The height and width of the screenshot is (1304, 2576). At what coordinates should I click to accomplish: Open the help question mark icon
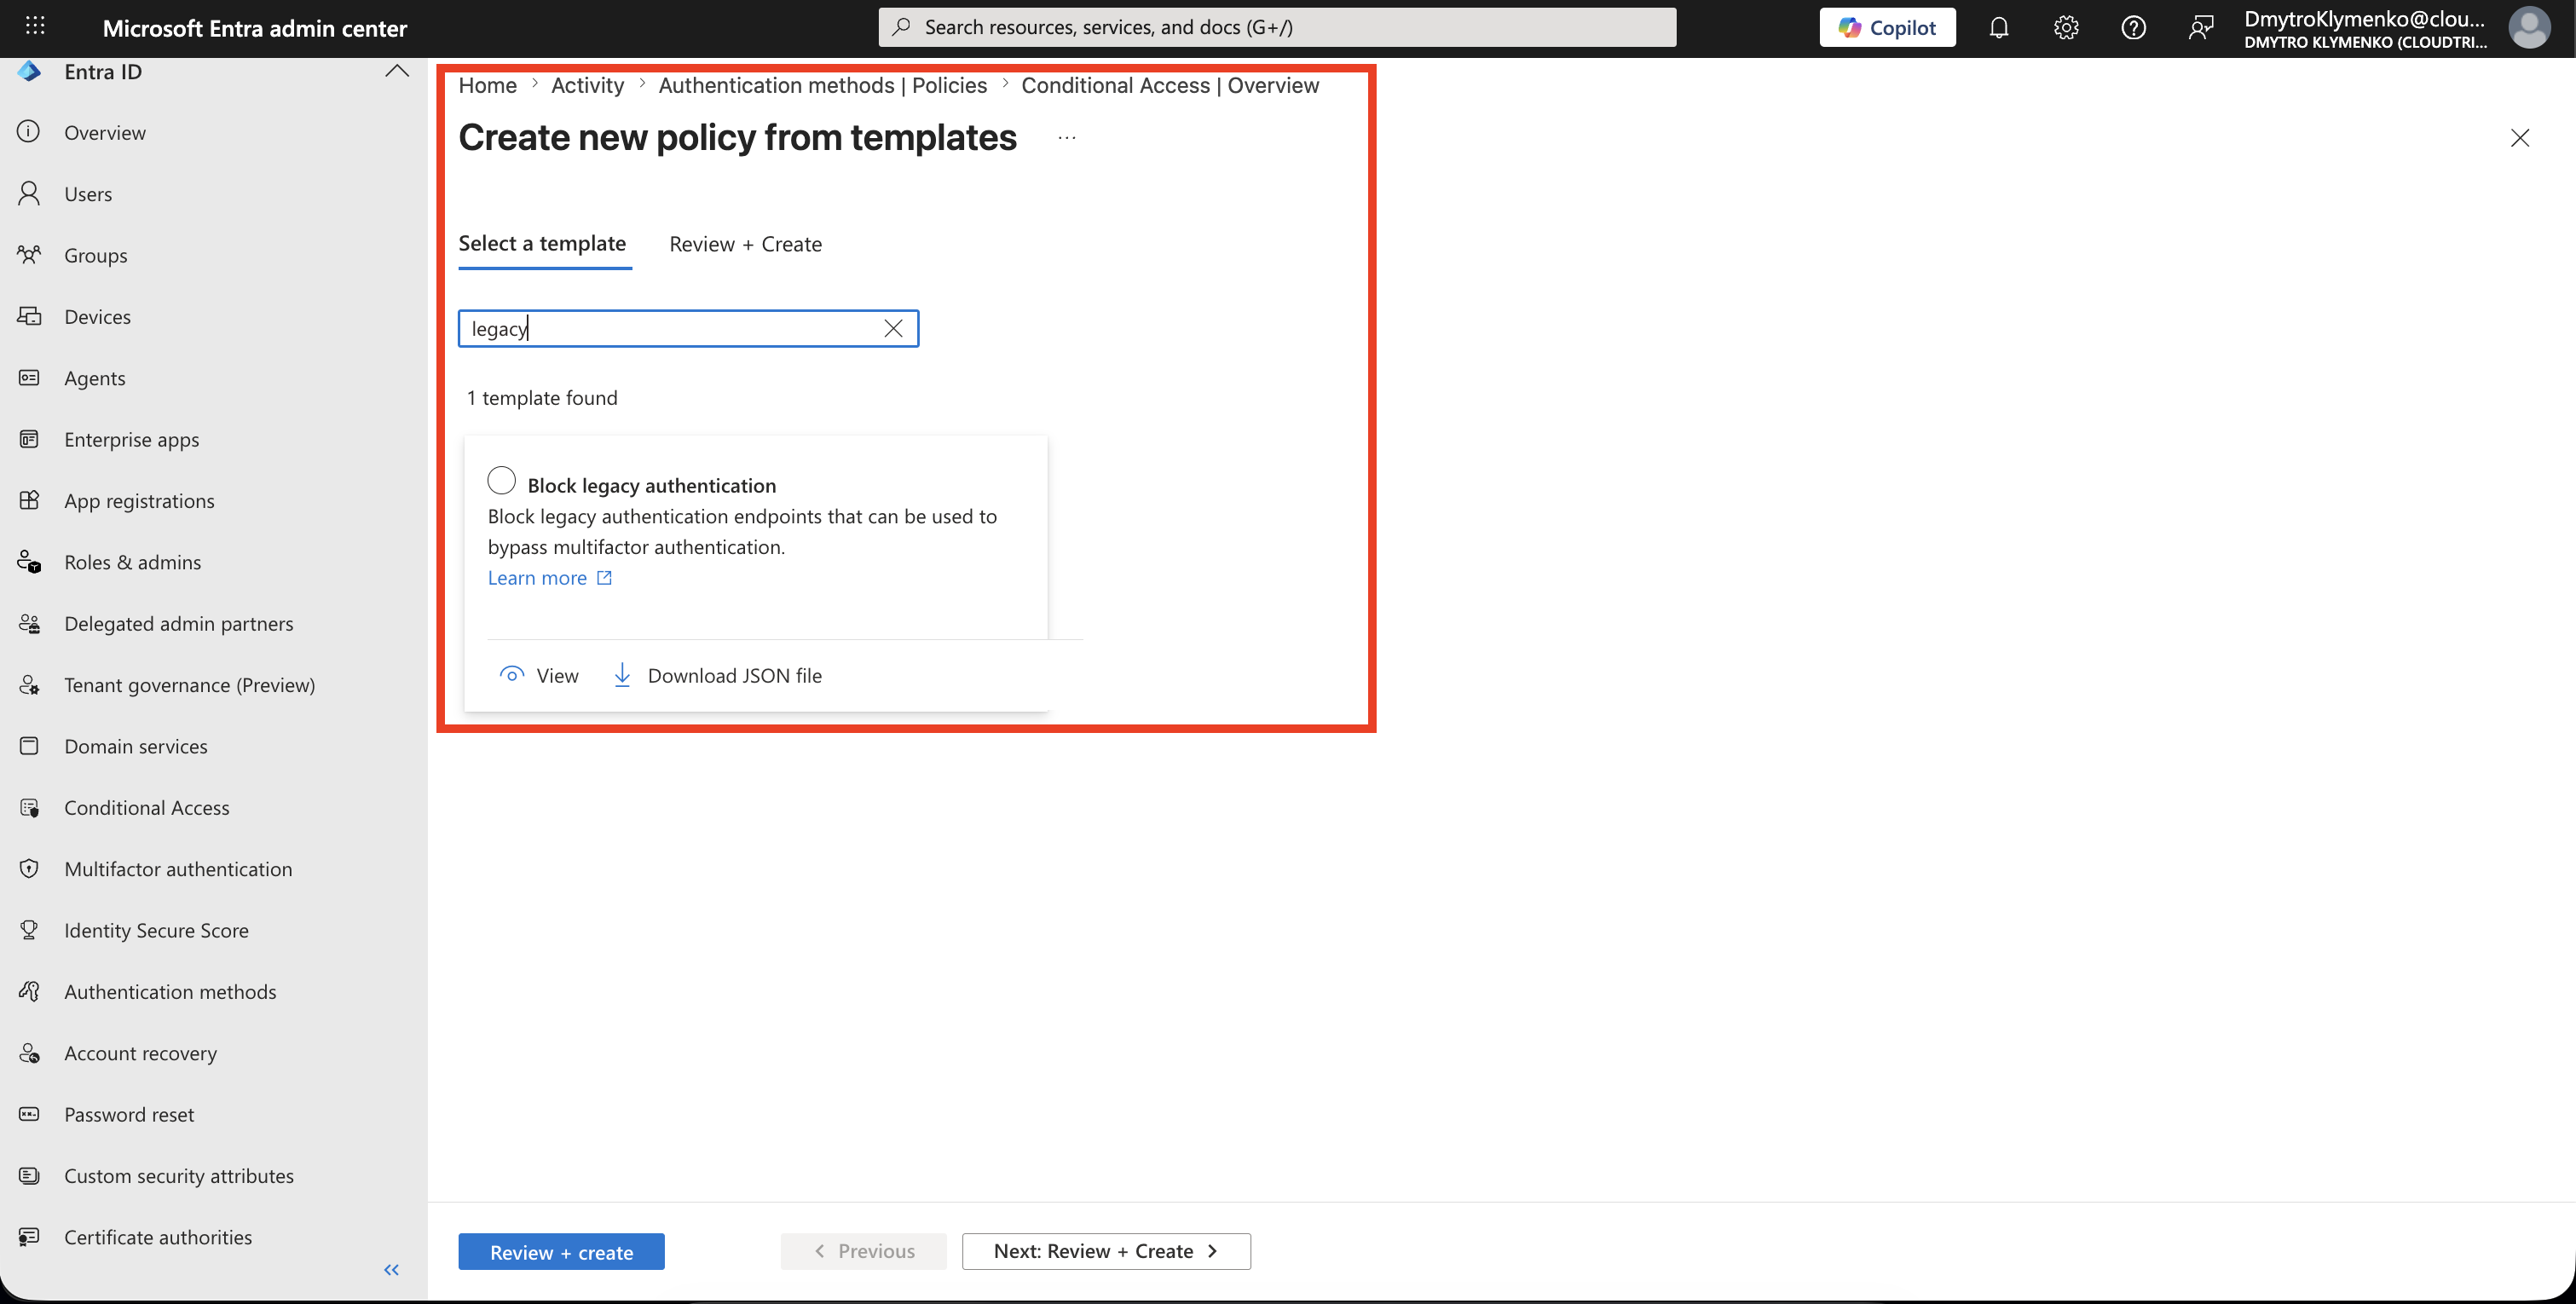(2133, 27)
